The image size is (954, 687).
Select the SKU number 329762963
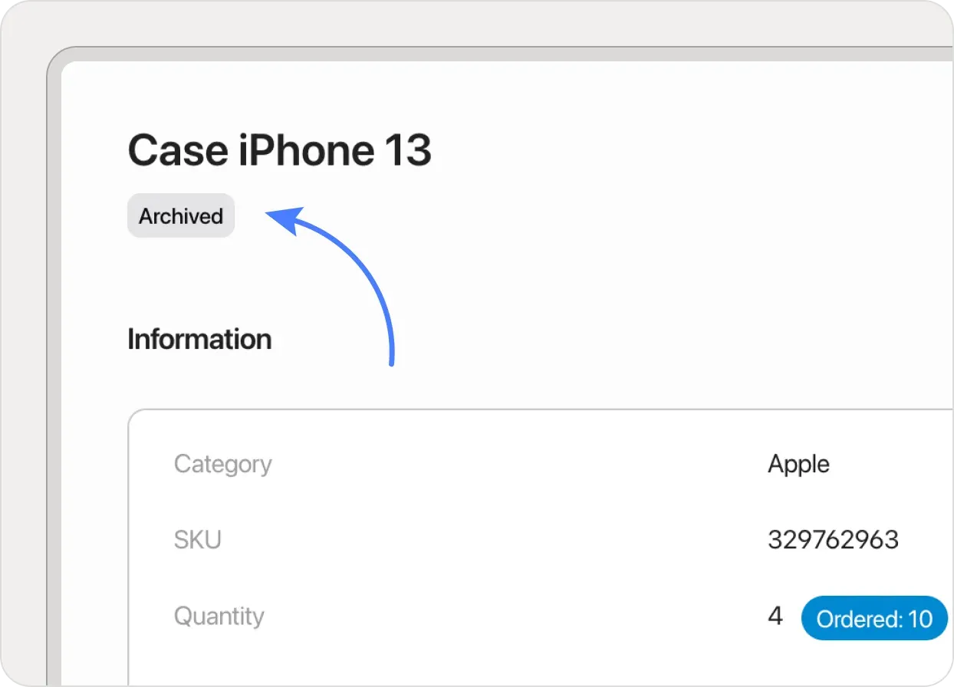[x=833, y=540]
